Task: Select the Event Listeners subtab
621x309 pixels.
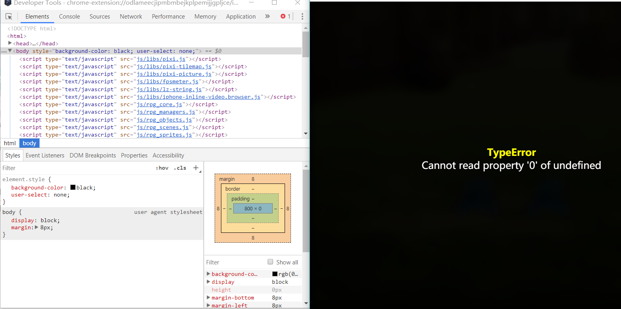Action: 45,155
